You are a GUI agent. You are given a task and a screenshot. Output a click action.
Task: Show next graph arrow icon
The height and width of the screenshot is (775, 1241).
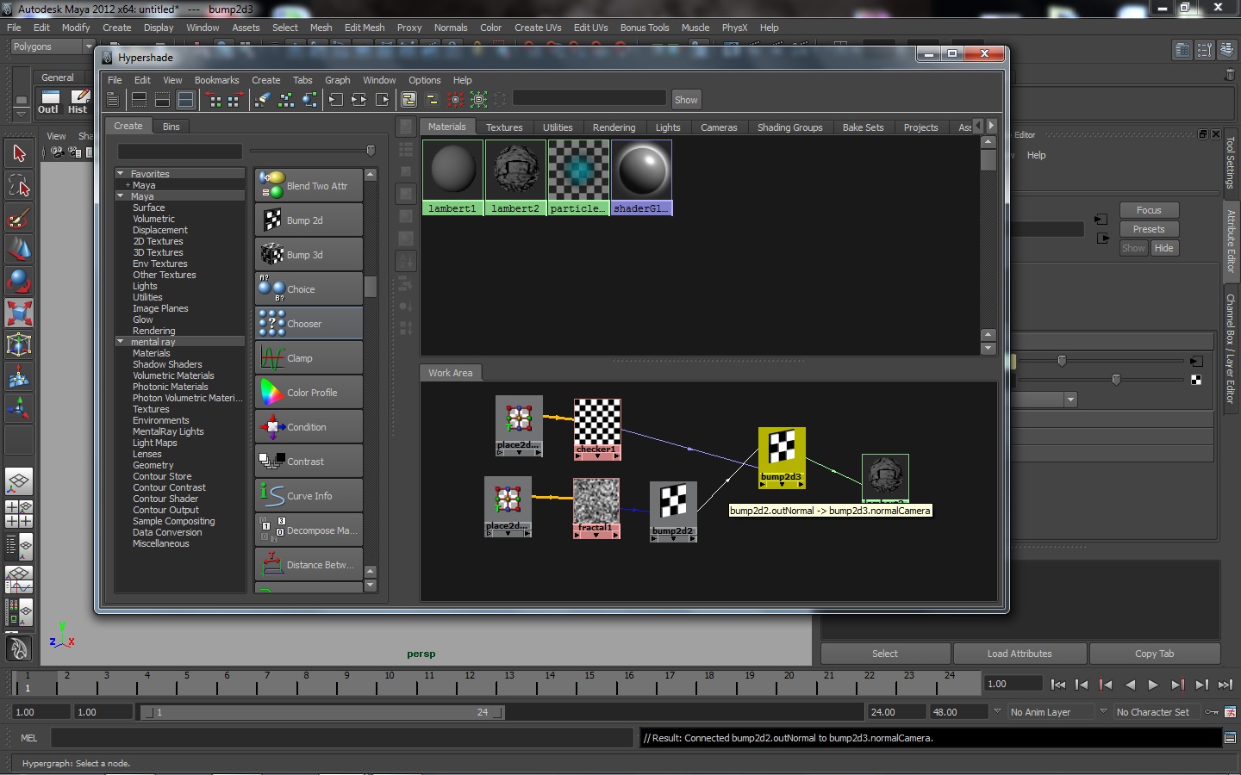coord(234,100)
